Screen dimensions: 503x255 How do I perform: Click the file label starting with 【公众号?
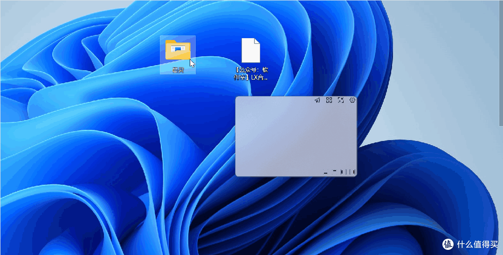(251, 74)
